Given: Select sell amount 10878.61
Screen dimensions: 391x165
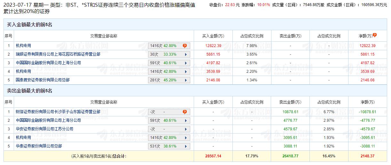Looking at the screenshot, I should (x=290, y=112).
